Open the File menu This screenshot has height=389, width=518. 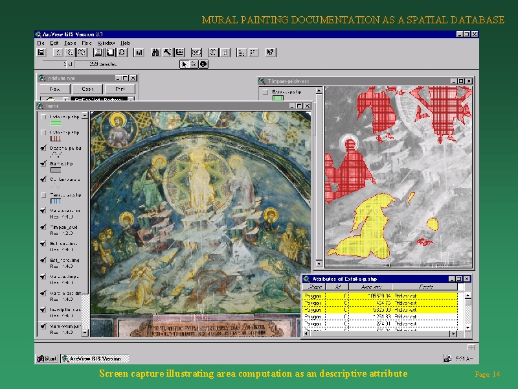click(41, 43)
